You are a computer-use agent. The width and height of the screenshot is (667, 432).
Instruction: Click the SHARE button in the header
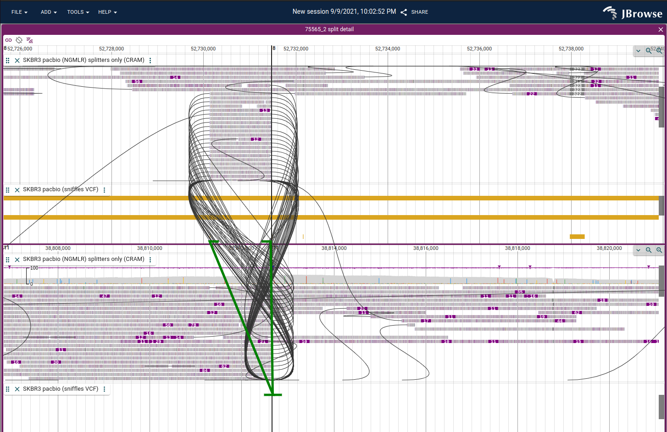point(419,12)
